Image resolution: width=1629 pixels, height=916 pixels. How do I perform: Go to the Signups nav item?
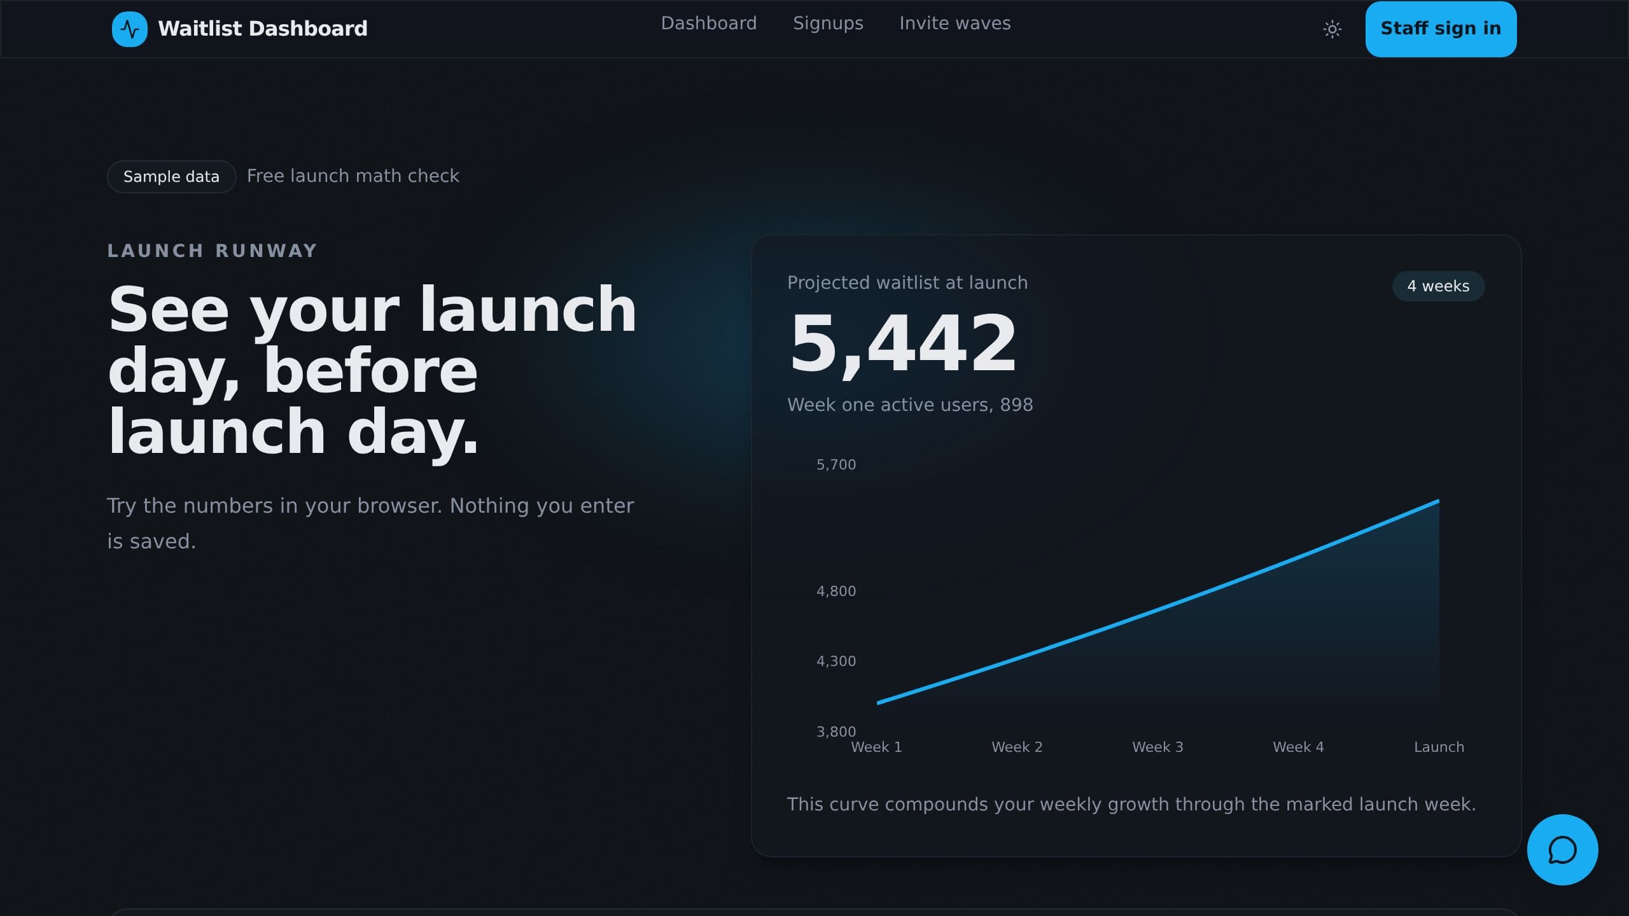[828, 24]
